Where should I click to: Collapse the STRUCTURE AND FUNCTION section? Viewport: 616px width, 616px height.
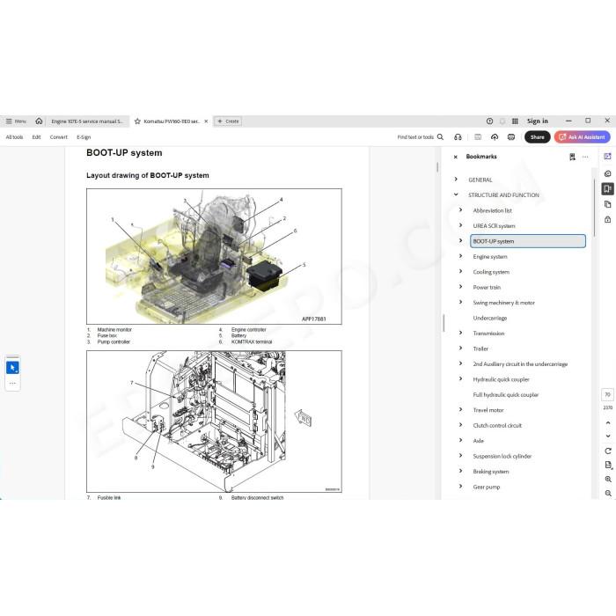coord(456,194)
